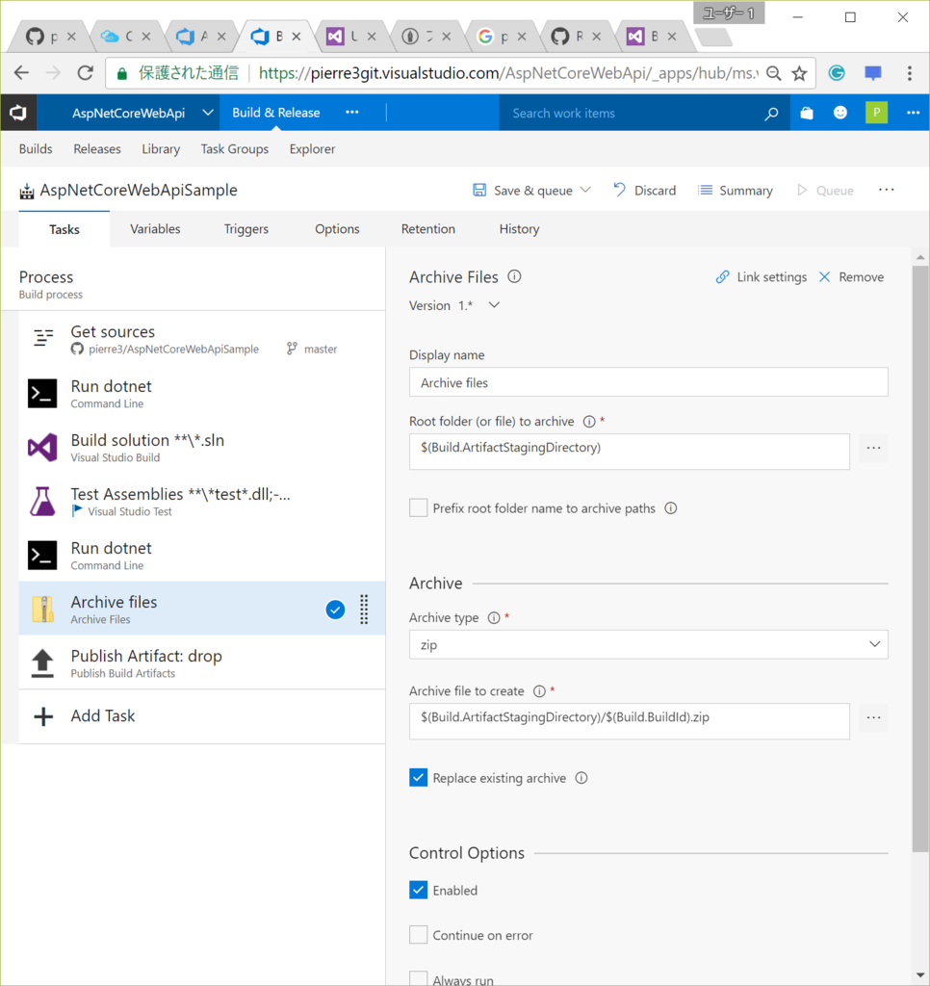930x986 pixels.
Task: Open the user profile avatar P
Action: 876,113
